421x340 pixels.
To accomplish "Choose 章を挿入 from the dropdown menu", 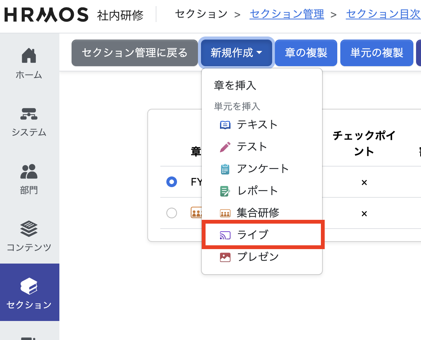I will coord(235,85).
